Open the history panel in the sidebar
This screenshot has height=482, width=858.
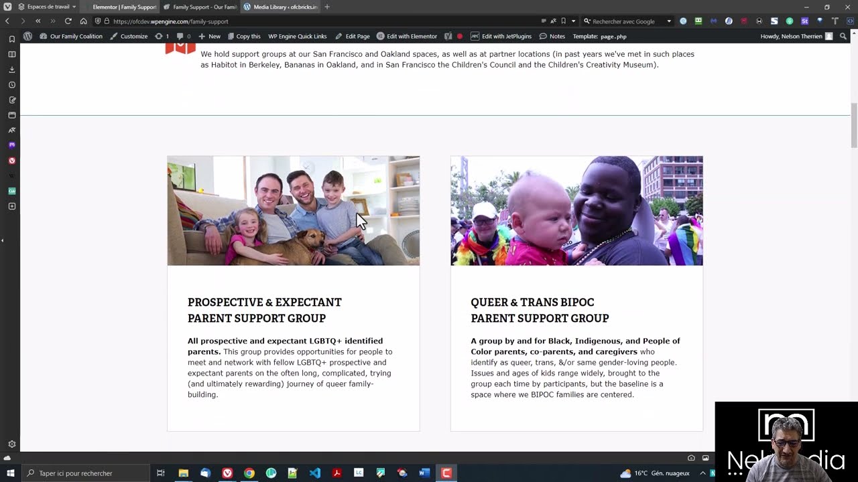click(11, 85)
